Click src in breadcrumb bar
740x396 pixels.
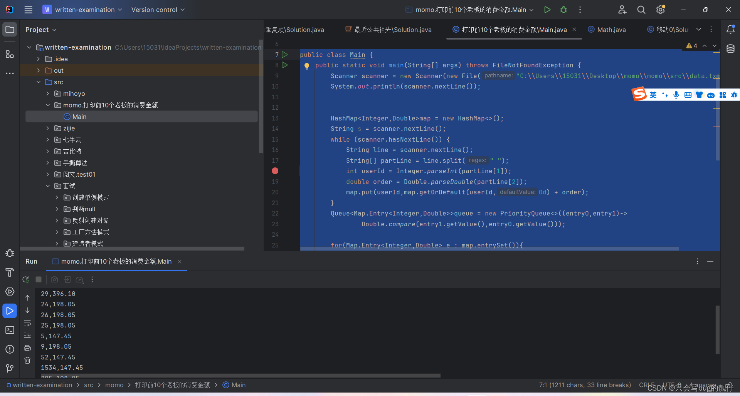point(89,385)
